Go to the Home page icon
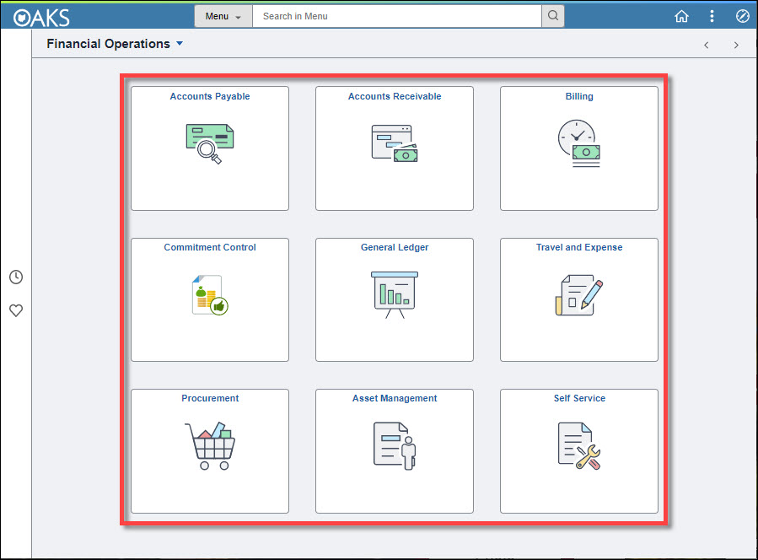 681,16
